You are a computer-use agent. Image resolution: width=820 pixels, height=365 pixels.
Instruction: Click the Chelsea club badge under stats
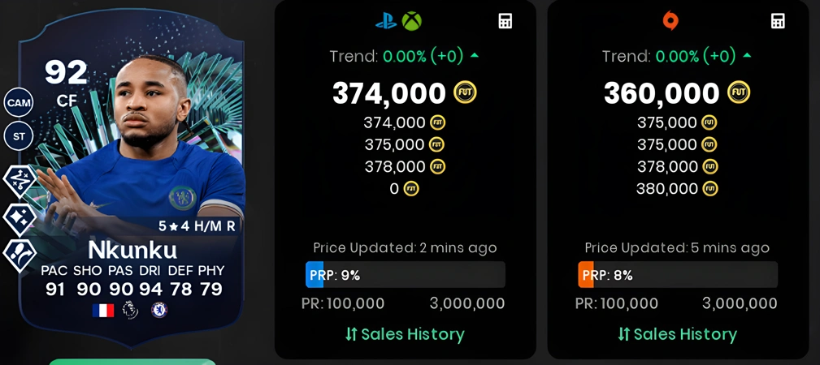click(x=159, y=310)
